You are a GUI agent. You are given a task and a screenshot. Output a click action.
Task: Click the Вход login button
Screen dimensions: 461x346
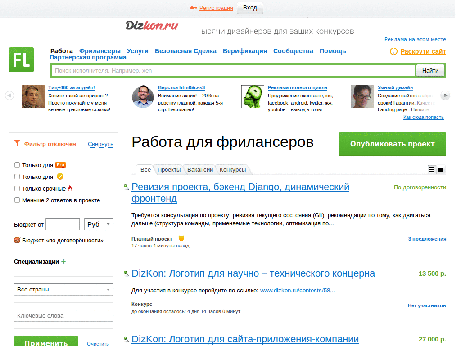coord(250,8)
